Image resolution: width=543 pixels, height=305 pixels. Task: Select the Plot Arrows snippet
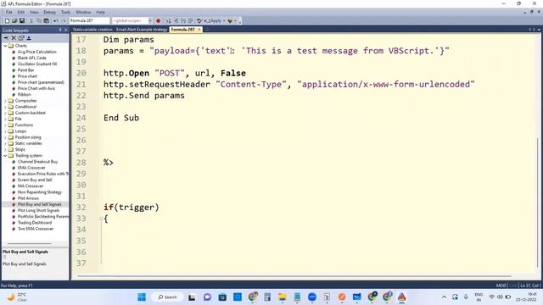[28, 198]
